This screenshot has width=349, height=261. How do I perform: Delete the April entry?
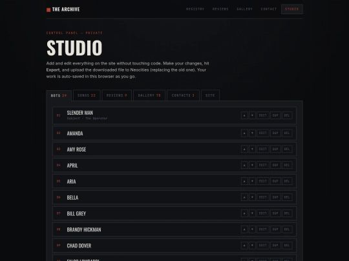[287, 165]
